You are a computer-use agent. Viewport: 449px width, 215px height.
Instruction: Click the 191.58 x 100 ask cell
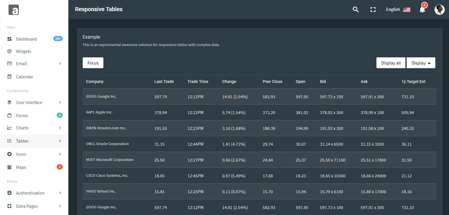click(x=372, y=129)
